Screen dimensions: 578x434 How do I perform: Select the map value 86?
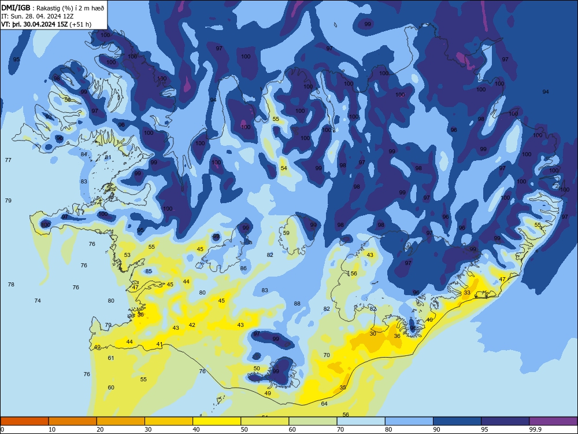coord(243,269)
